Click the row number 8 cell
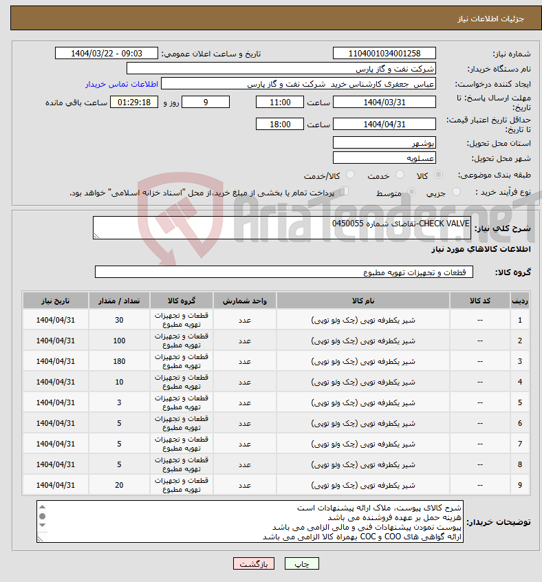Image resolution: width=542 pixels, height=582 pixels. tap(520, 464)
